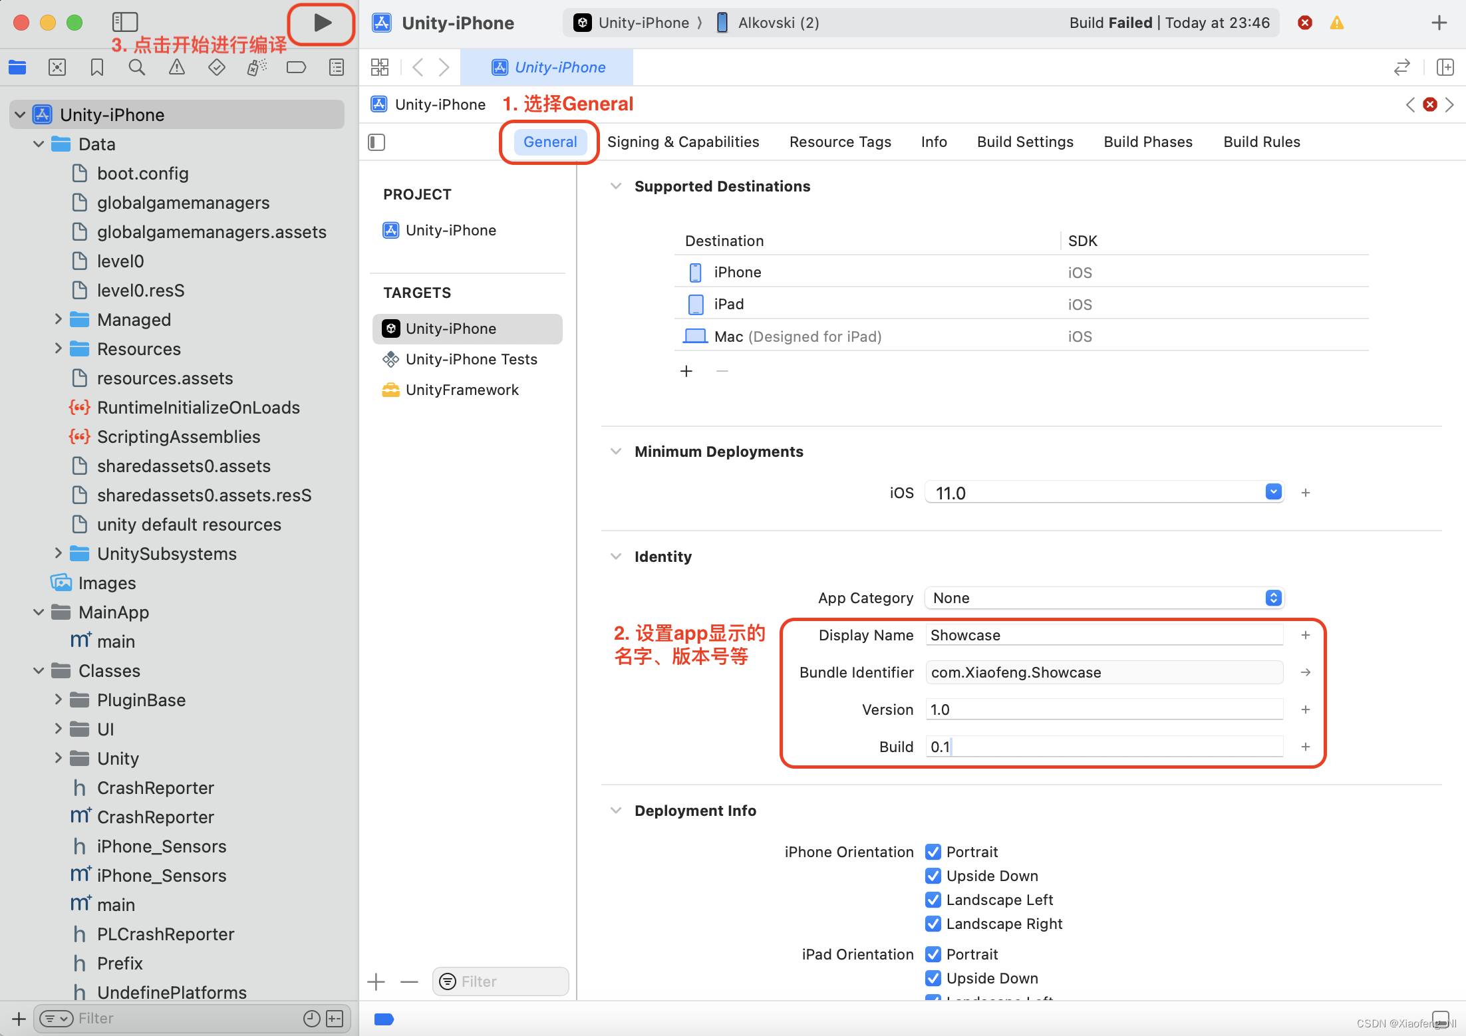Click the Run build play button

click(x=322, y=23)
